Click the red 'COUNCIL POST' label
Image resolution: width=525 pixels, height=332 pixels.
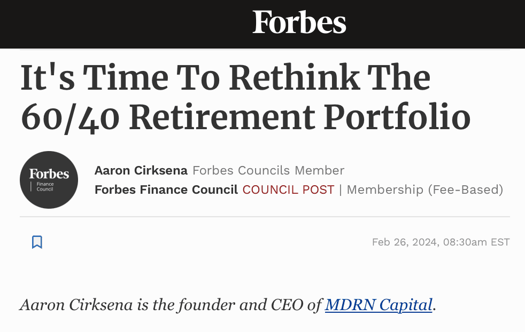click(288, 189)
